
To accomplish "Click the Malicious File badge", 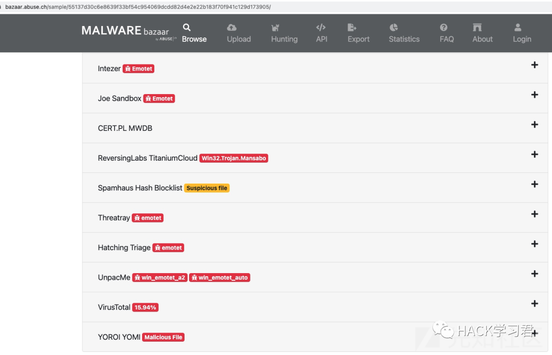I will click(164, 337).
